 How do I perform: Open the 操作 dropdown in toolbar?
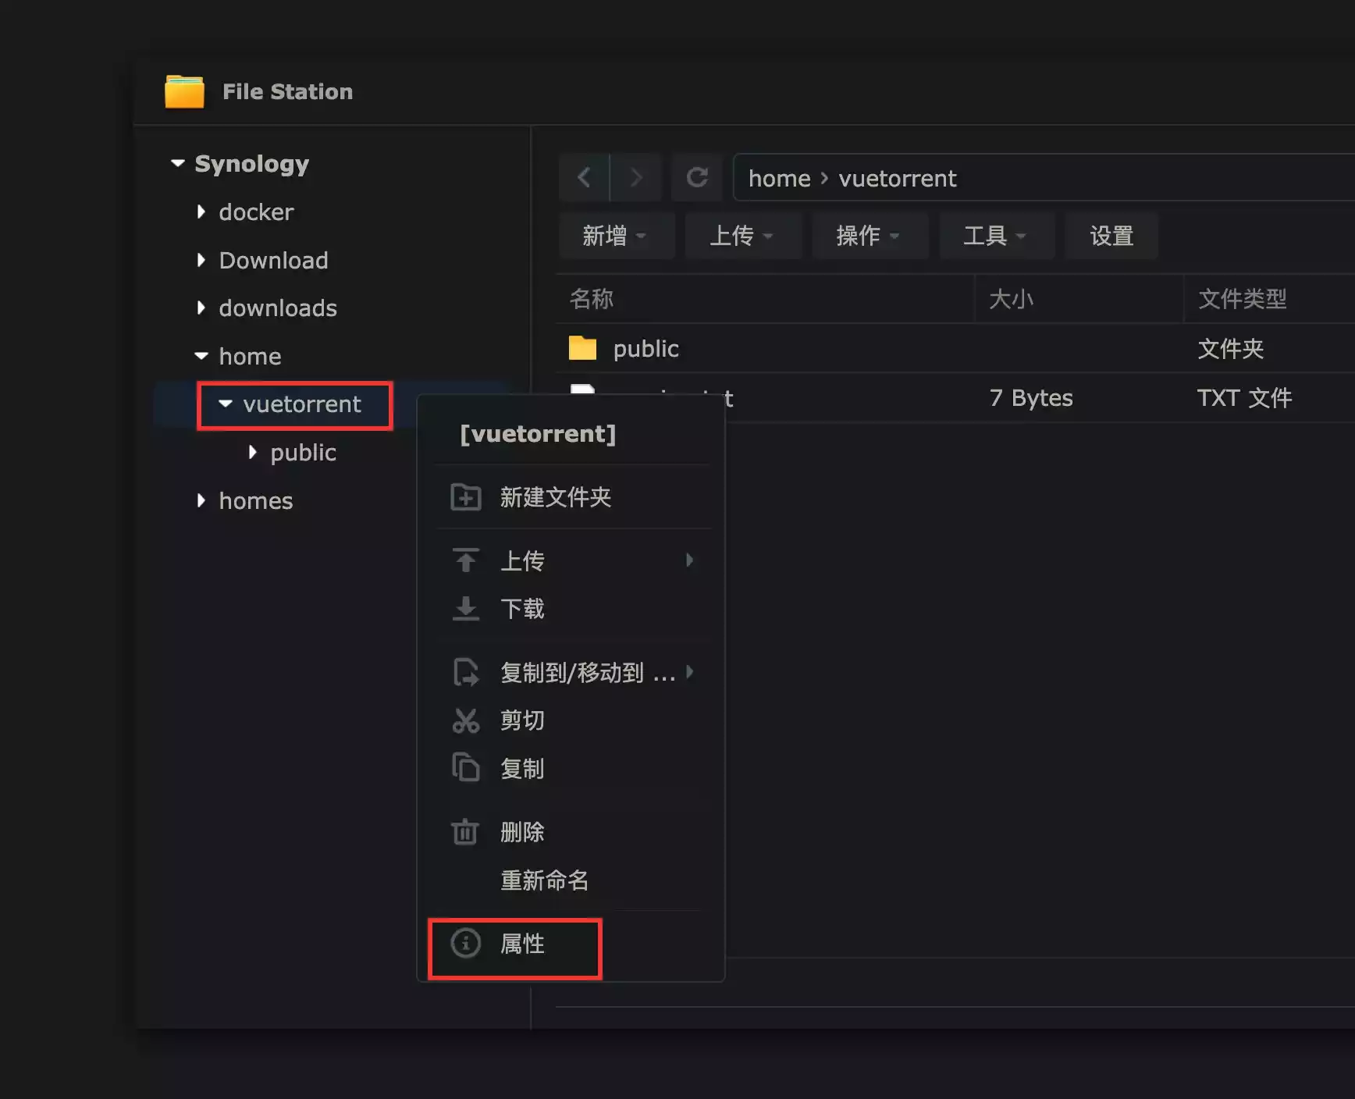869,236
